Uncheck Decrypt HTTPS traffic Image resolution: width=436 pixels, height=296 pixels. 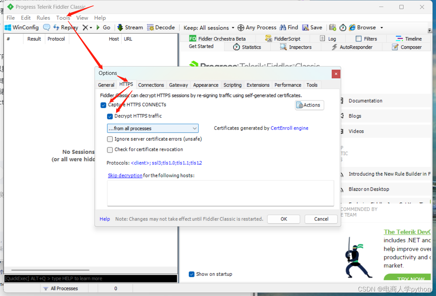pos(110,116)
